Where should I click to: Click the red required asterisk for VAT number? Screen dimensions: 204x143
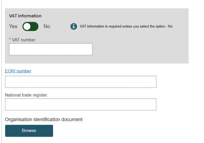[x=10, y=39]
